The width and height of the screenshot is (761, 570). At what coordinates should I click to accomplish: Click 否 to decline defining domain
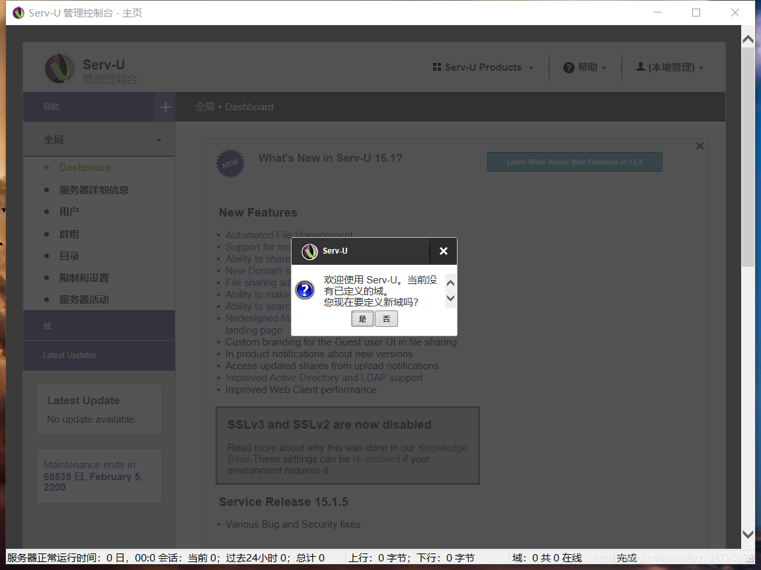(x=386, y=319)
